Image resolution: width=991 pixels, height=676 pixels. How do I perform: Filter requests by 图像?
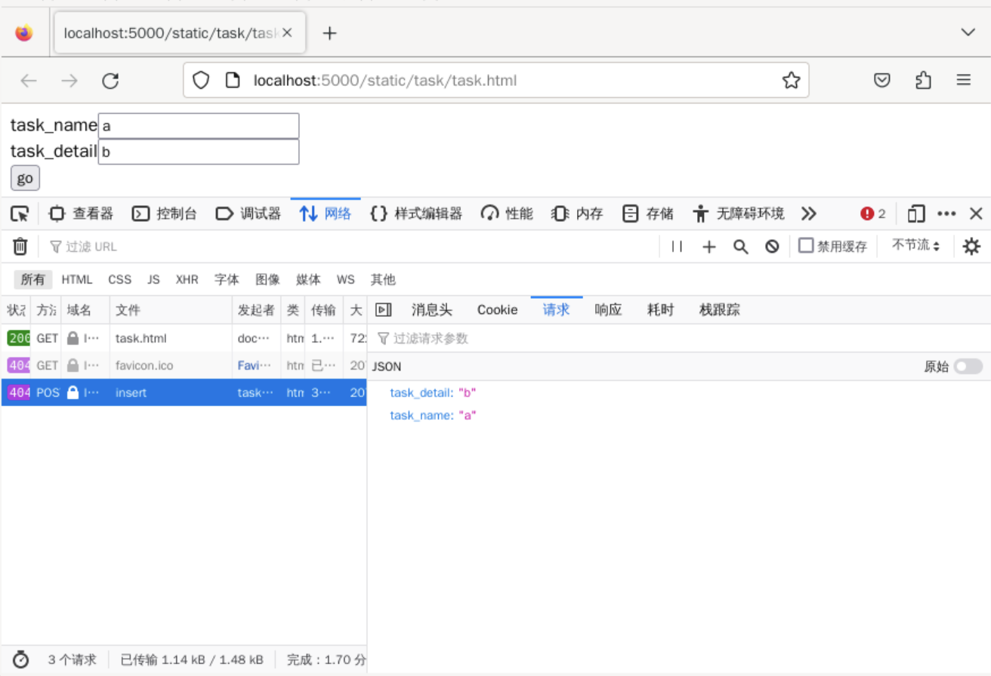267,280
